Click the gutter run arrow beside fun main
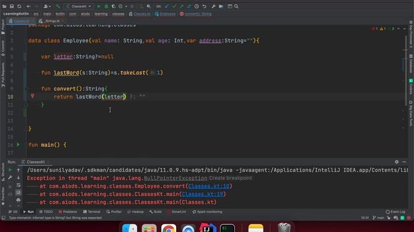Viewport: 414px width, 232px height. pyautogui.click(x=18, y=144)
